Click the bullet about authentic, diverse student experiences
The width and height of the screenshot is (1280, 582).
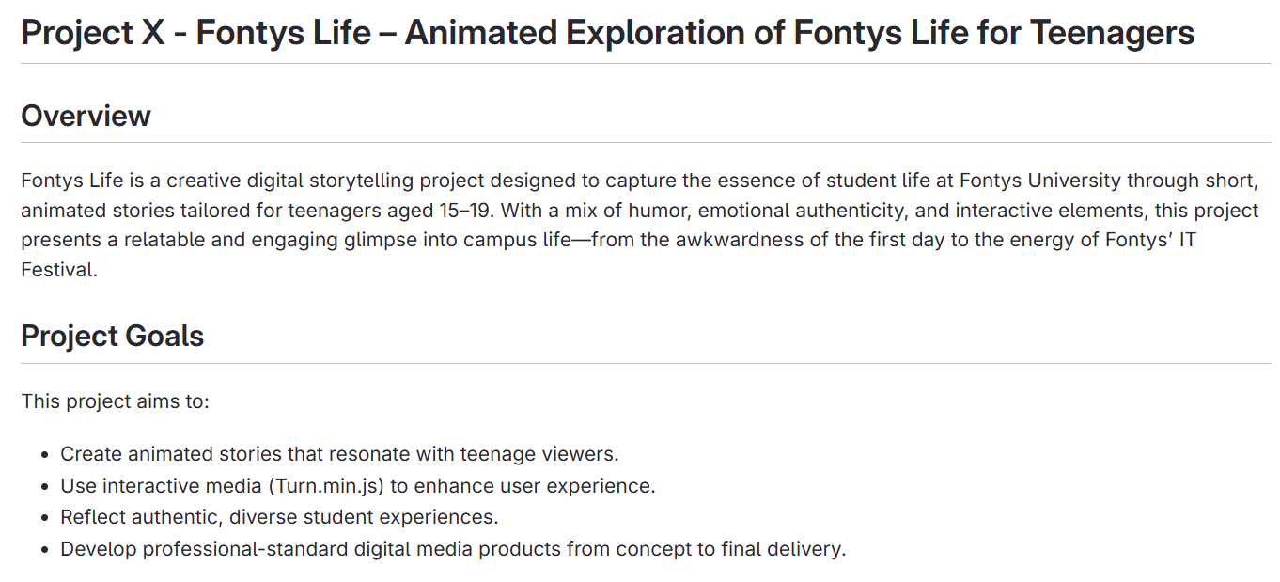279,517
